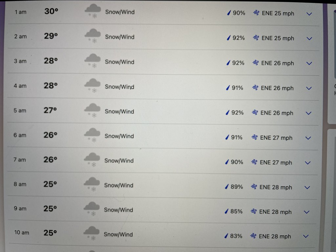Expand the 8 am forecast details
Image resolution: width=336 pixels, height=252 pixels.
(307, 188)
